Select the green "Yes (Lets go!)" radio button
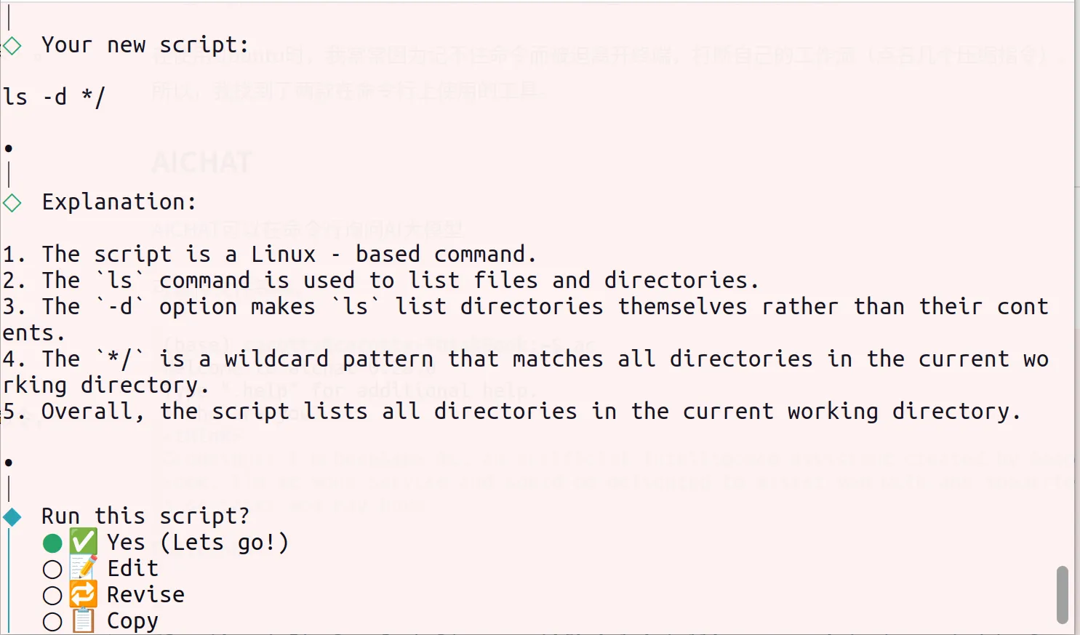 [52, 543]
